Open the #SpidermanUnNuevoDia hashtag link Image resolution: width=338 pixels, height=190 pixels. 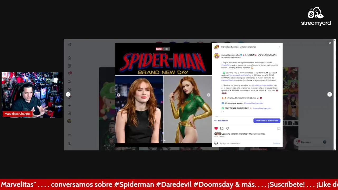[x=262, y=85]
